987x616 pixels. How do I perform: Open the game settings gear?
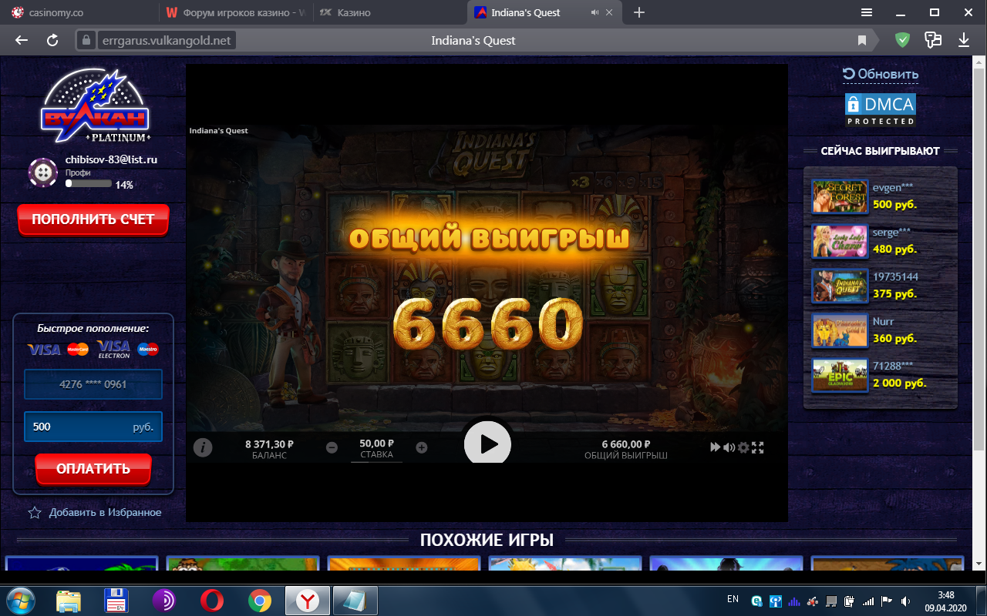(743, 447)
